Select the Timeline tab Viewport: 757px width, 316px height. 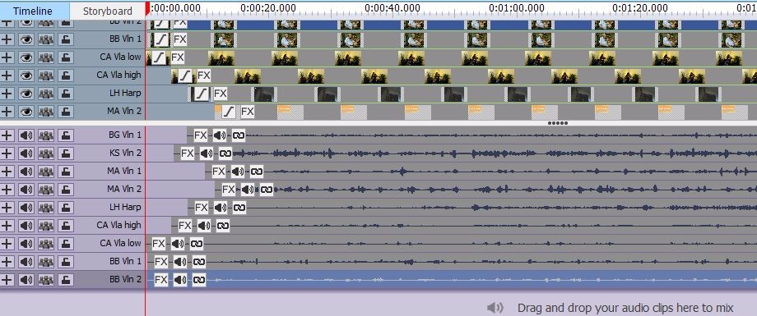[33, 11]
